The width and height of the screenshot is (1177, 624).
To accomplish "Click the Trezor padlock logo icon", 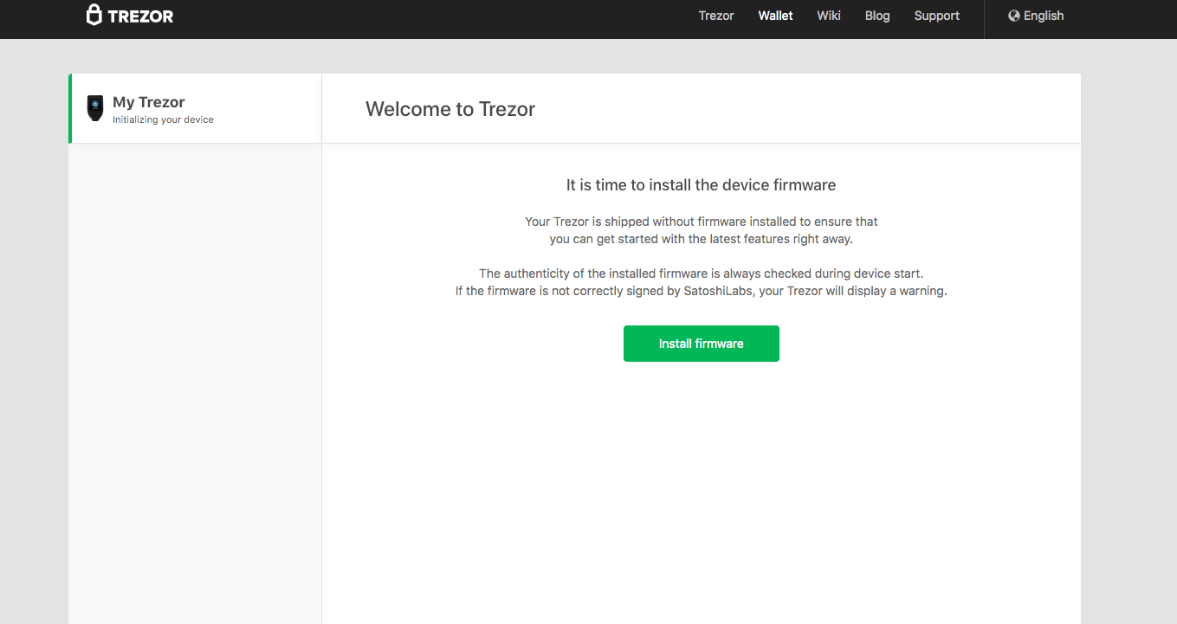I will [x=94, y=15].
